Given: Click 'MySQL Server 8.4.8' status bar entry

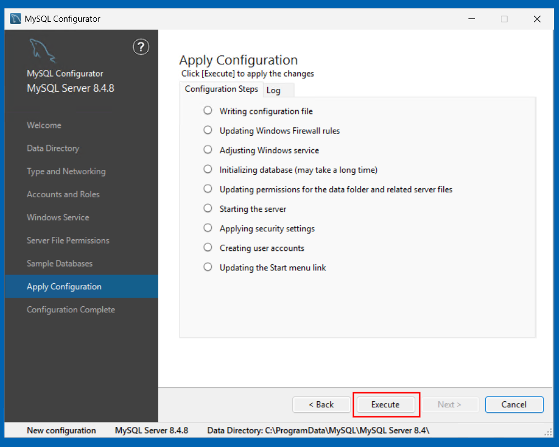Looking at the screenshot, I should coord(151,431).
